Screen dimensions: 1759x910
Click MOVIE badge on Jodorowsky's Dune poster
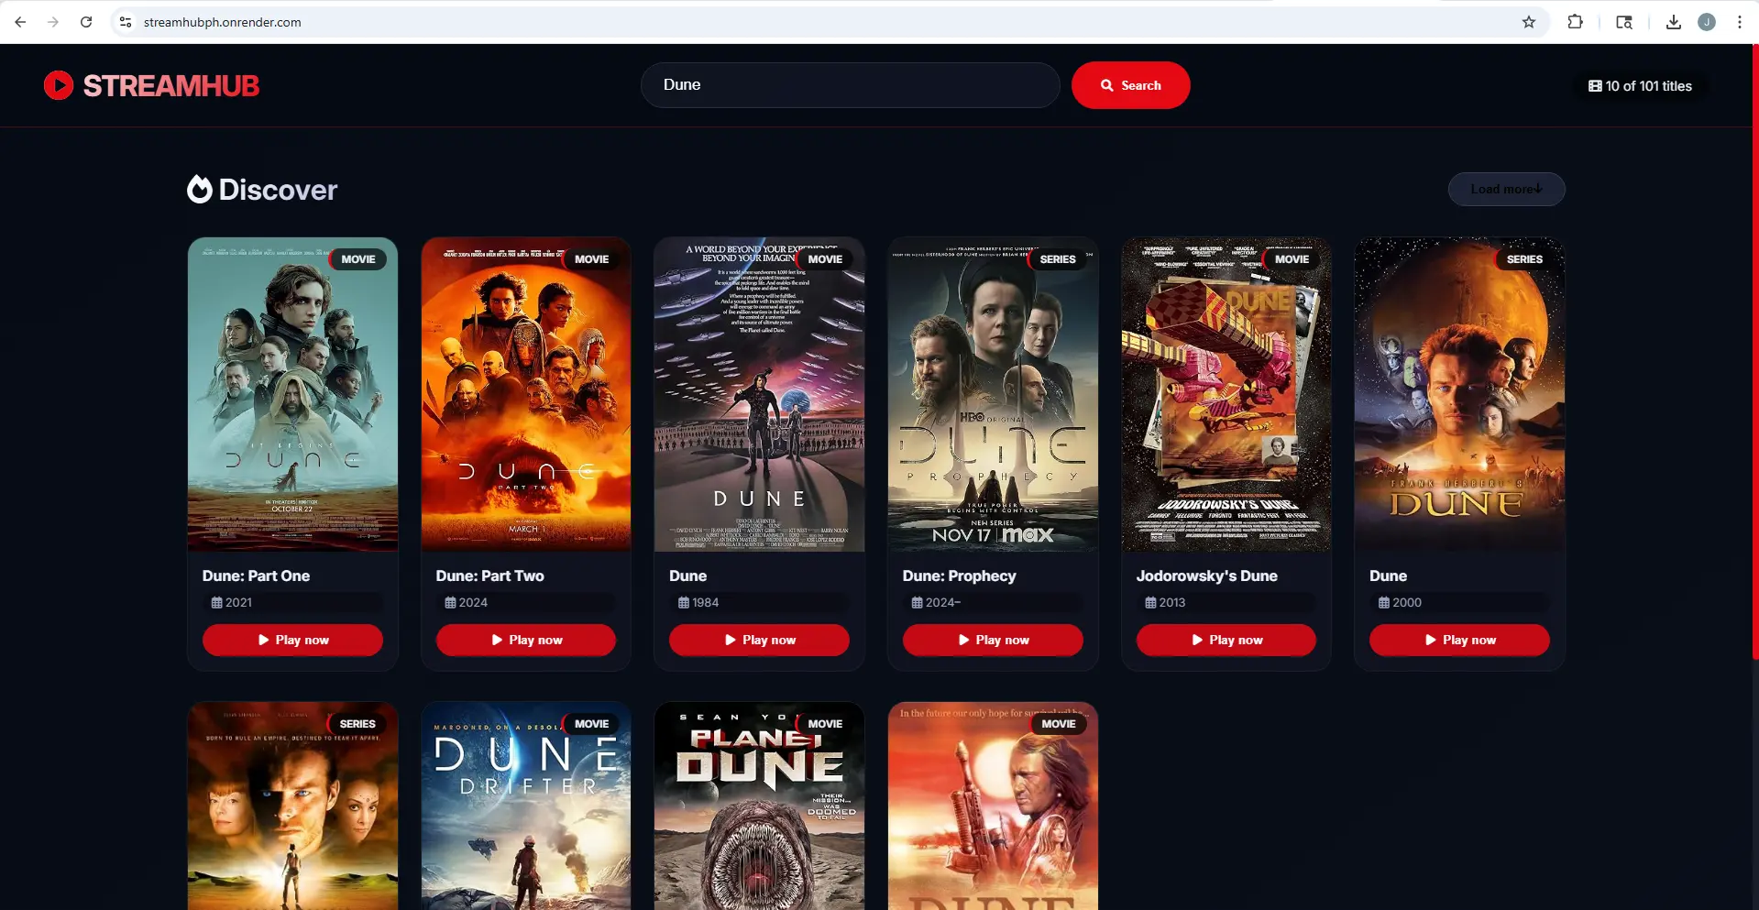click(1292, 259)
